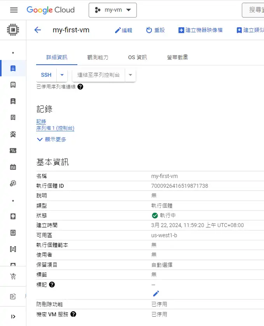Image resolution: width=264 pixels, height=326 pixels.
Task: Switch to the 觀測能力 tab
Action: coord(98,57)
